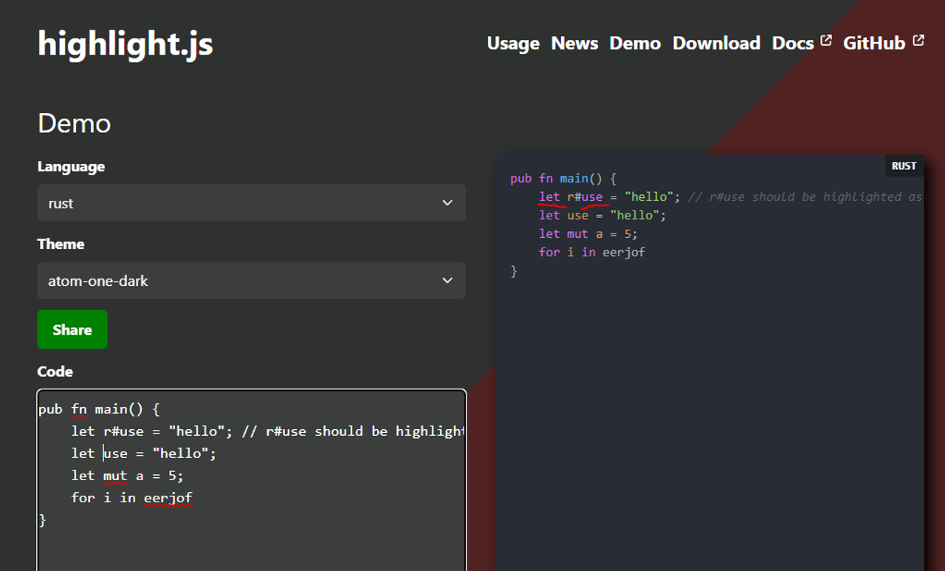The image size is (945, 571).
Task: Open the Docs link
Action: tap(792, 44)
